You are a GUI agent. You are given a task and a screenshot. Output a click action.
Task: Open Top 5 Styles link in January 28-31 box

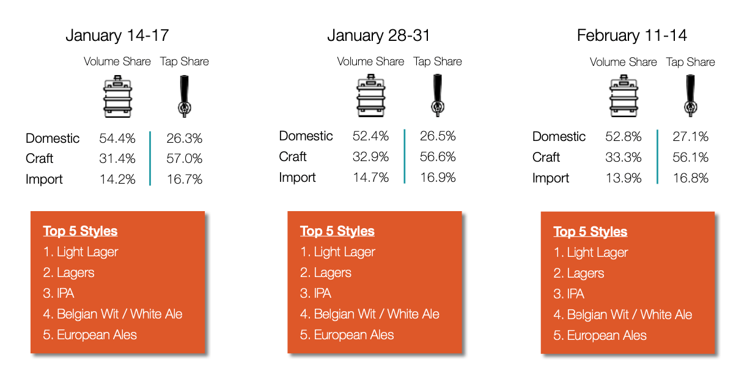click(337, 231)
